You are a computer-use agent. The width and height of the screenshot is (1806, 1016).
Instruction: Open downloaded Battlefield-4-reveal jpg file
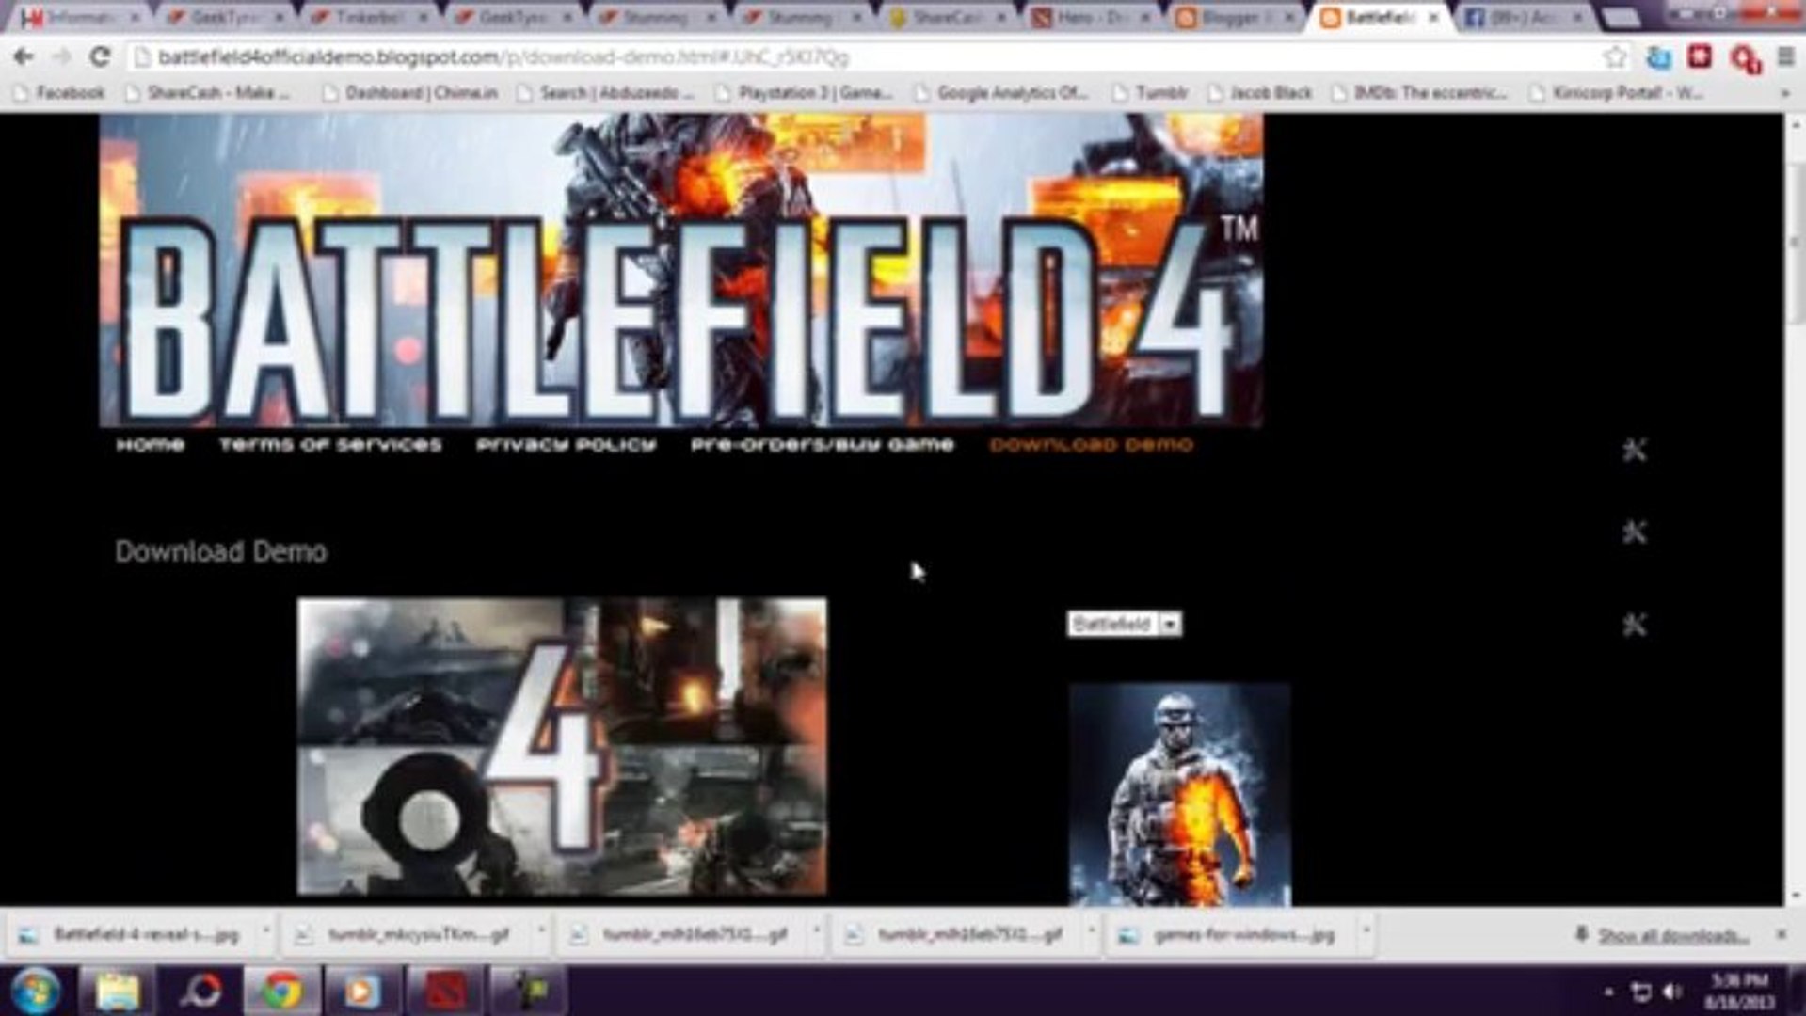coord(134,935)
